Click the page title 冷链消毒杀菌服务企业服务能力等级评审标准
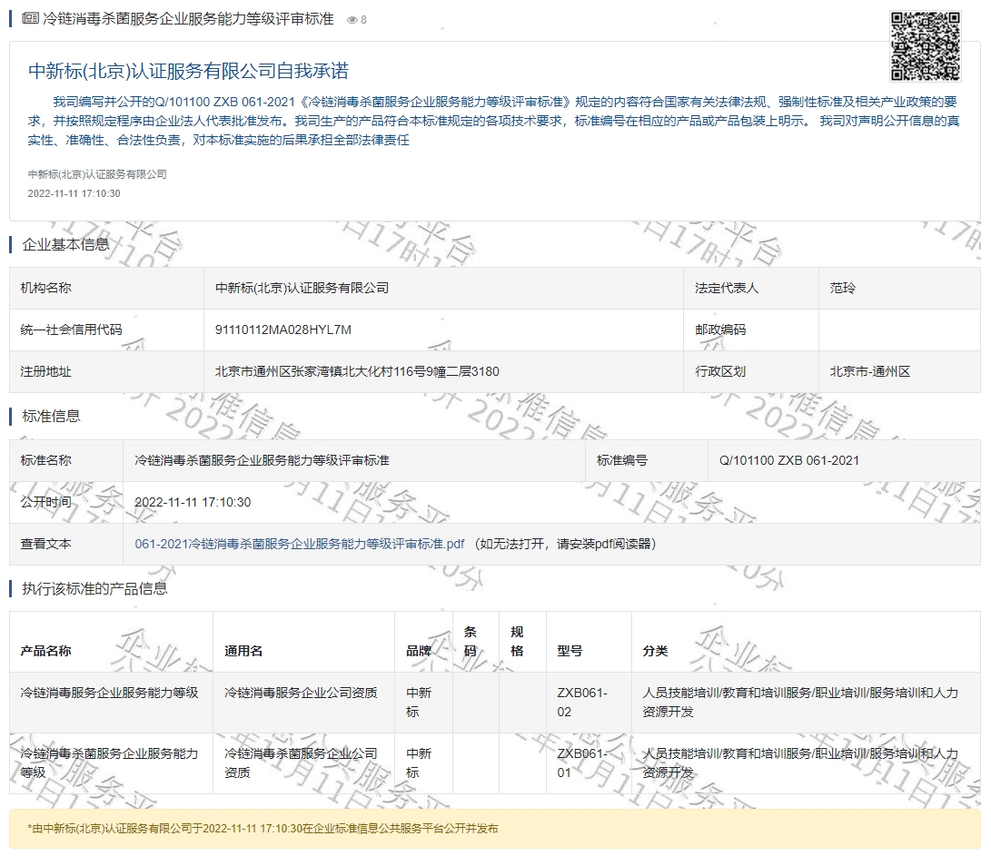Screen dimensions: 991x856 tap(188, 19)
